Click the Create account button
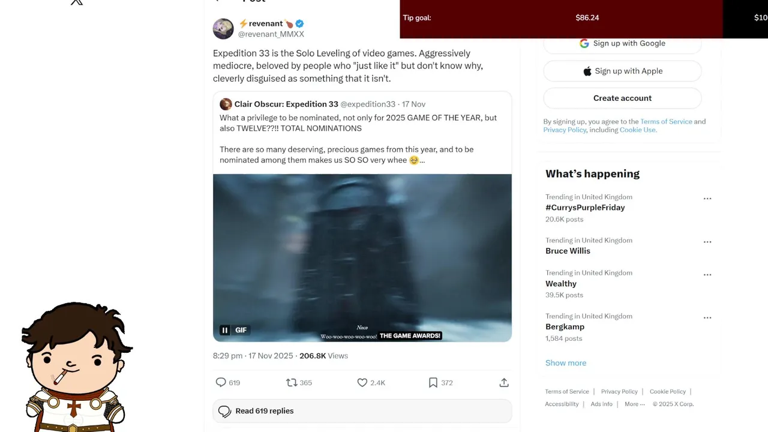This screenshot has height=432, width=768. (622, 98)
